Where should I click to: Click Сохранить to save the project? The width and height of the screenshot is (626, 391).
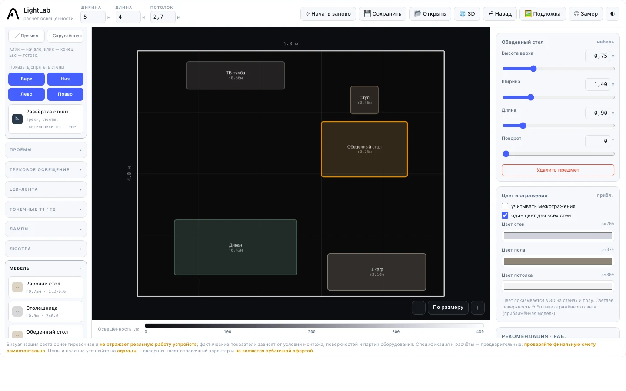tap(383, 14)
